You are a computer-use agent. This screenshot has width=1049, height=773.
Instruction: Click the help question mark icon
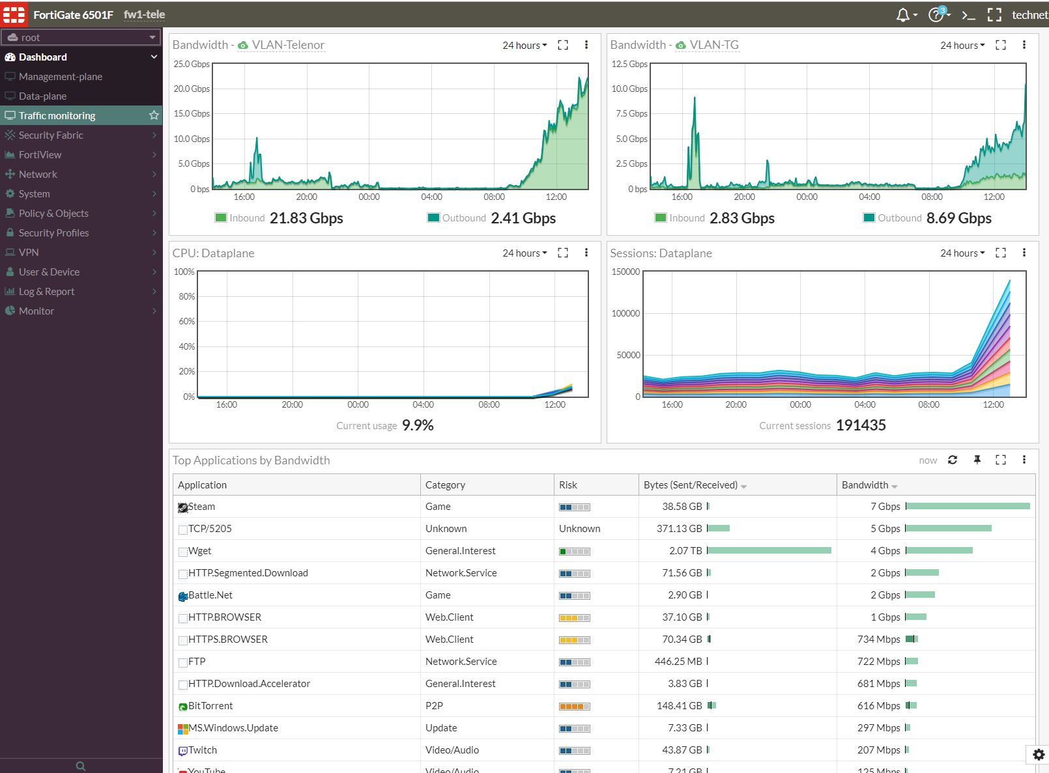[x=936, y=15]
